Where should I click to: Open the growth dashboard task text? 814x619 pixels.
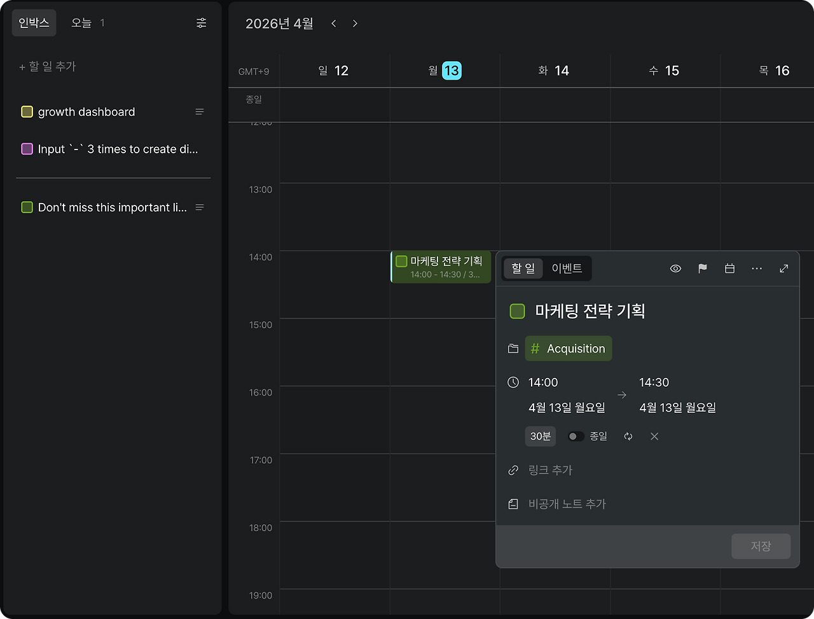point(86,112)
